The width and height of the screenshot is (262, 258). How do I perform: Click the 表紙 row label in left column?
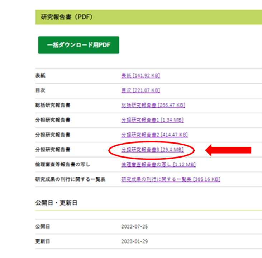tap(41, 75)
